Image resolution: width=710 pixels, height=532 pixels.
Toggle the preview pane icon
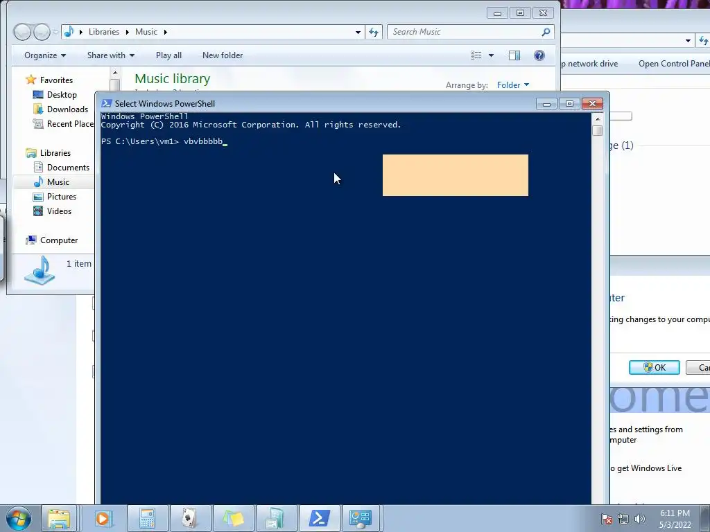pyautogui.click(x=514, y=55)
